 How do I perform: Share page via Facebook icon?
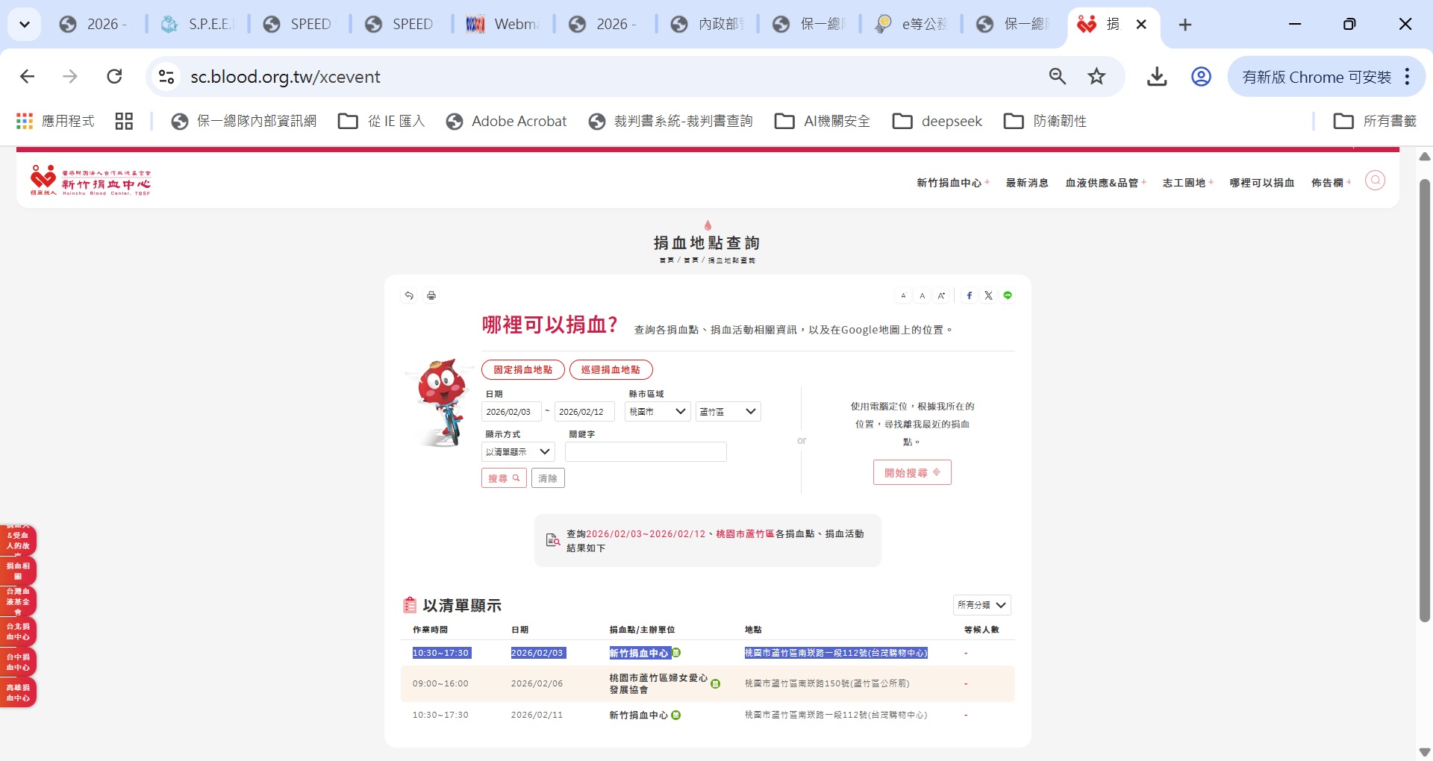[x=970, y=296]
